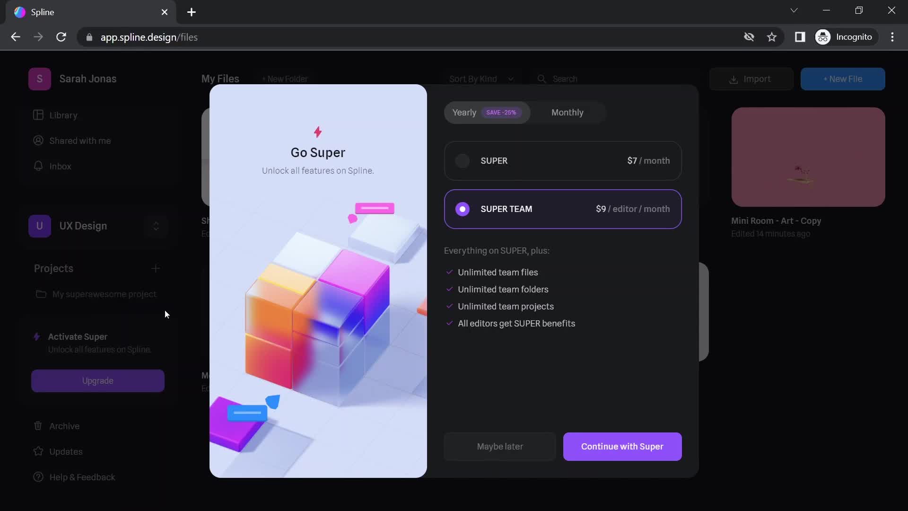The height and width of the screenshot is (511, 908).
Task: Click Mini Room Art Copy thumbnail
Action: (x=808, y=157)
